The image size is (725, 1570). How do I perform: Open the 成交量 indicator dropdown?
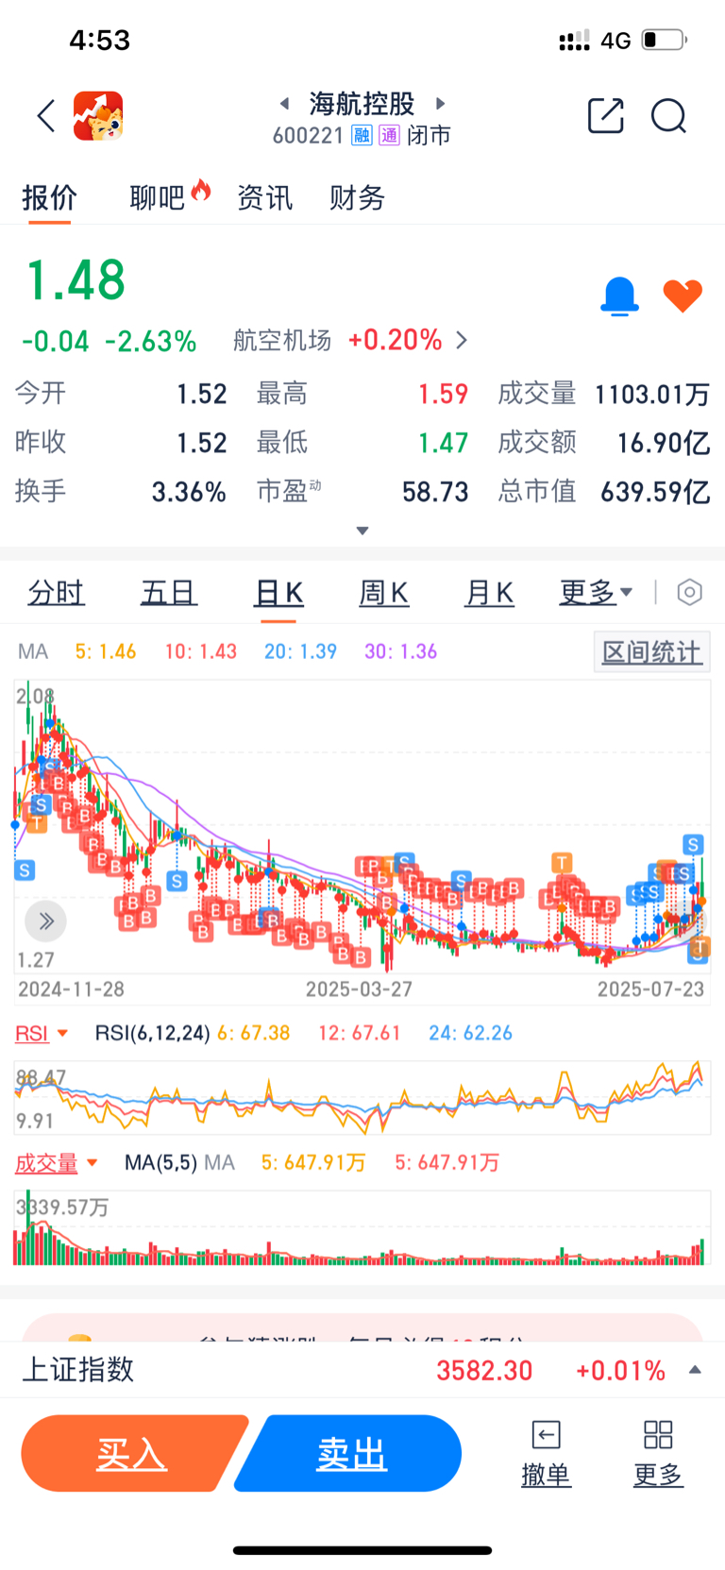click(x=56, y=1163)
